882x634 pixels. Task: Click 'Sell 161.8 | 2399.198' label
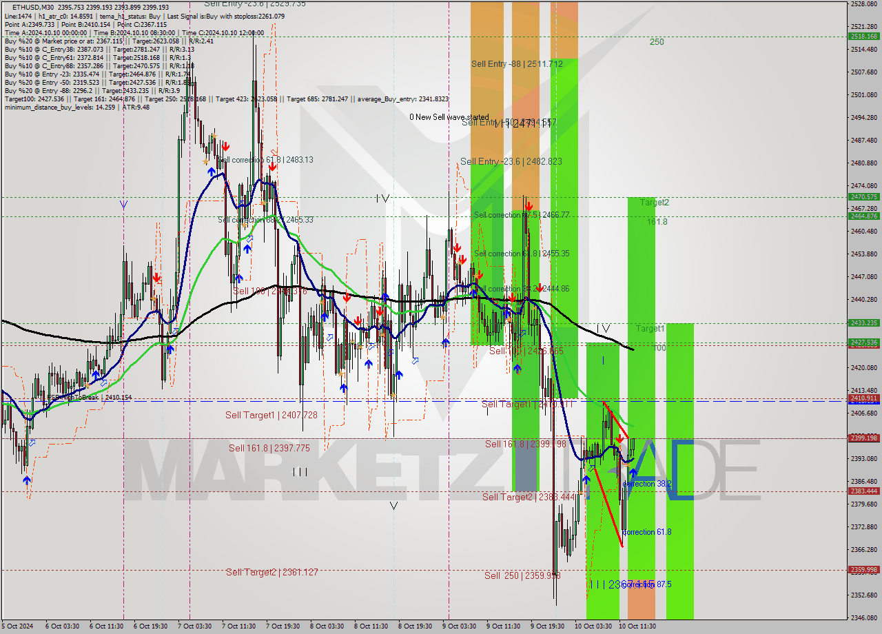[525, 444]
